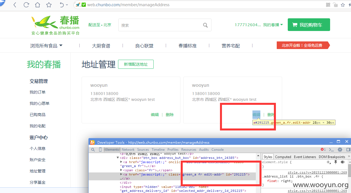Switch to DevTools Network tab

coord(128,150)
